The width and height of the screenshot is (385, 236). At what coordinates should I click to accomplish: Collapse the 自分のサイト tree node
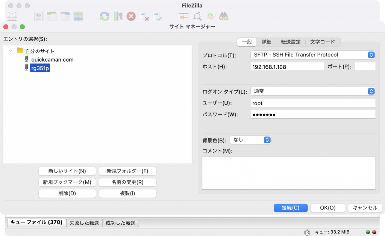(x=10, y=51)
